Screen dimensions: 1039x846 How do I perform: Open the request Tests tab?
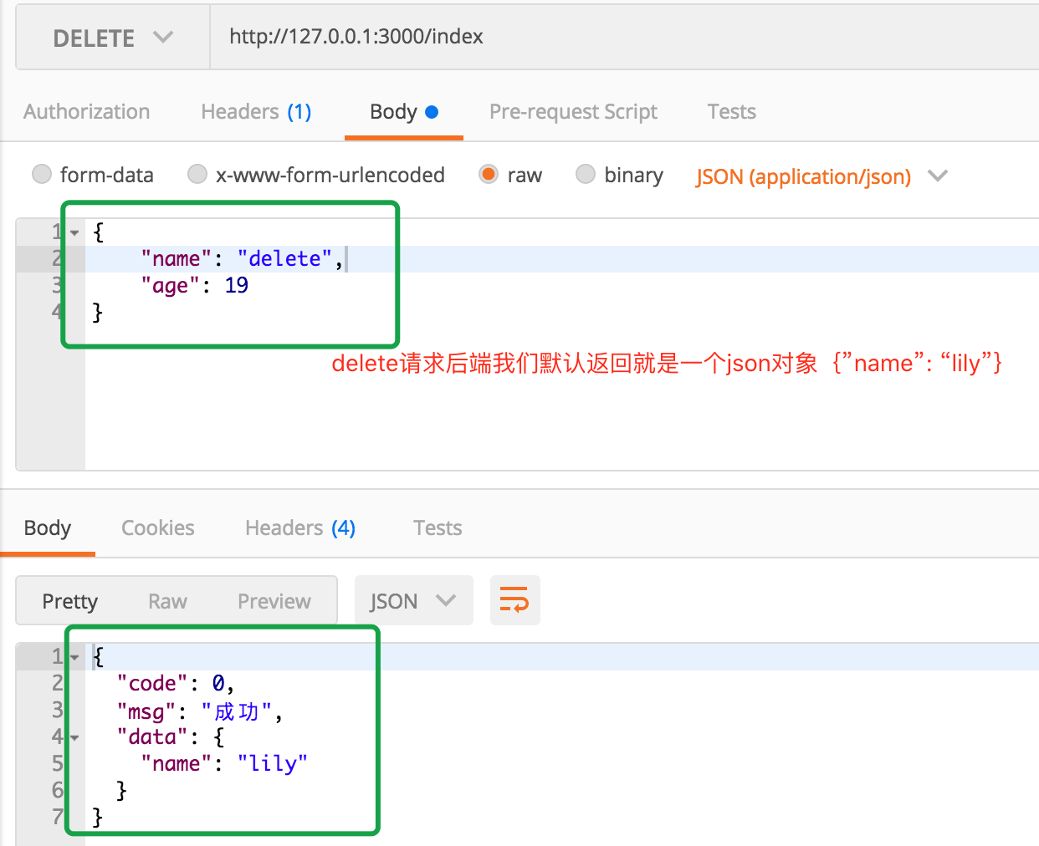click(731, 112)
